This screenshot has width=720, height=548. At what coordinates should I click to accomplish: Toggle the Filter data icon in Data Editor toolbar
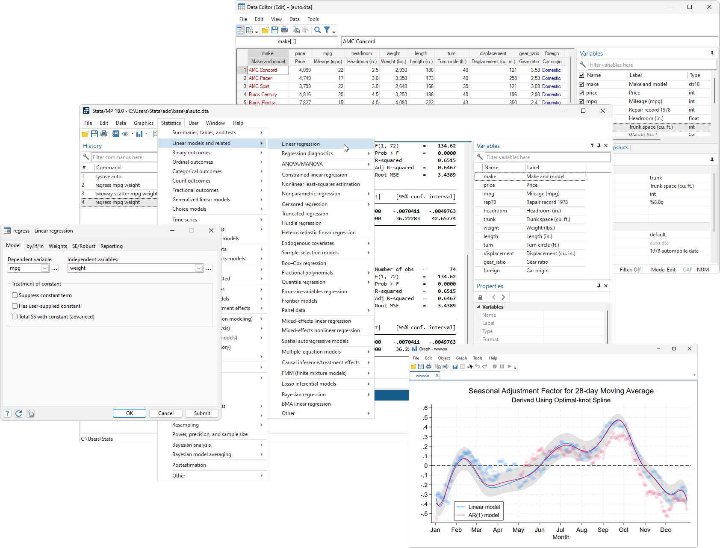pos(327,30)
